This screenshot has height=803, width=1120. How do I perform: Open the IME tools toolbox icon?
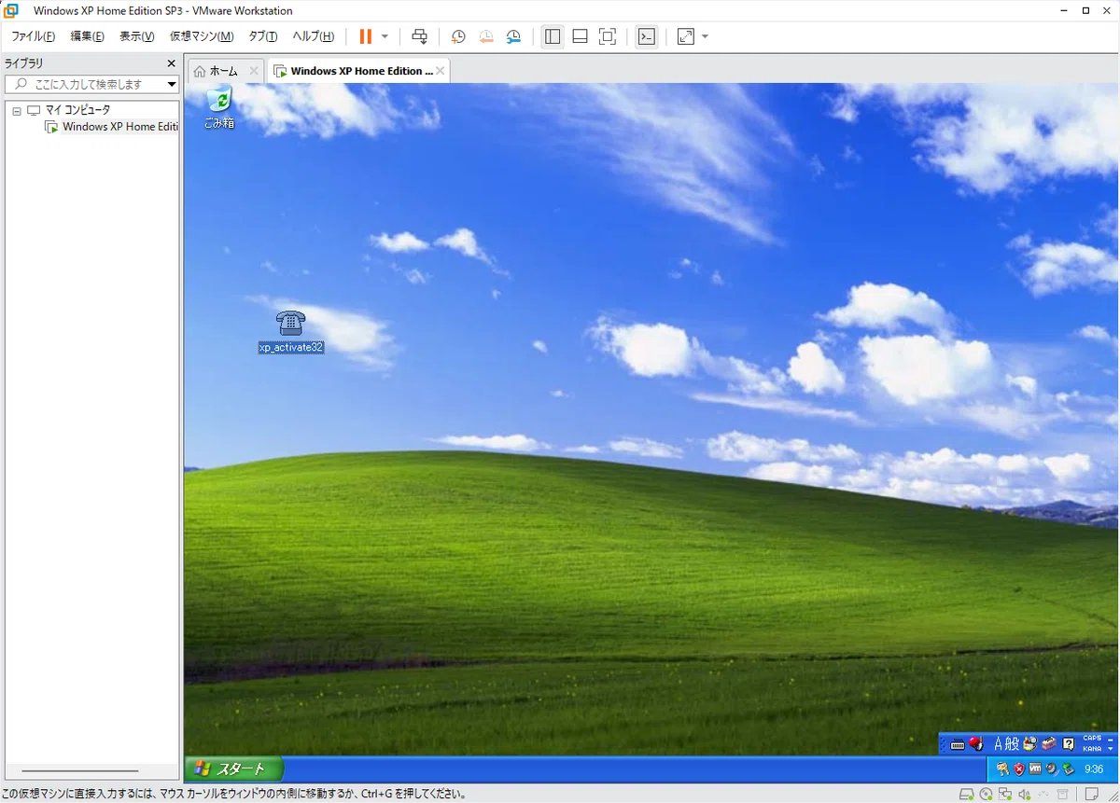click(1049, 743)
